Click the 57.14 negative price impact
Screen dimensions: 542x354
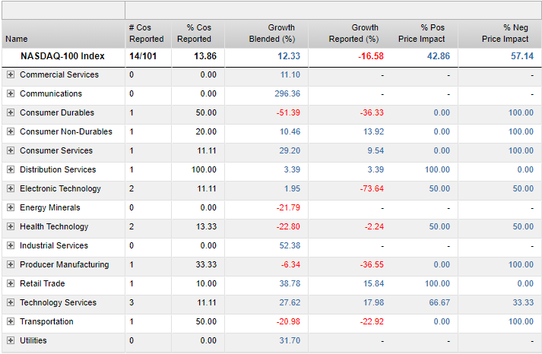tap(522, 56)
